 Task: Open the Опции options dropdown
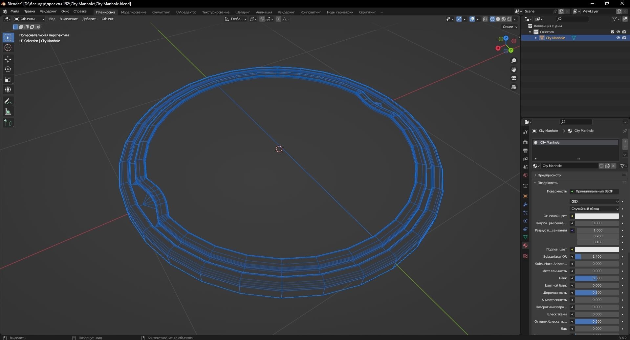point(510,27)
